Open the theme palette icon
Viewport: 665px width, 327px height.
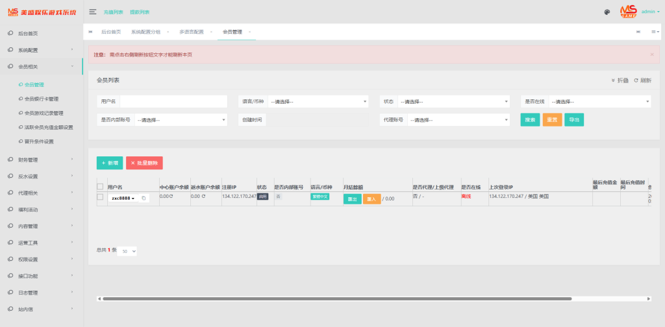607,12
